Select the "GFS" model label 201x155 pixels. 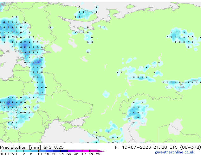click(48, 147)
